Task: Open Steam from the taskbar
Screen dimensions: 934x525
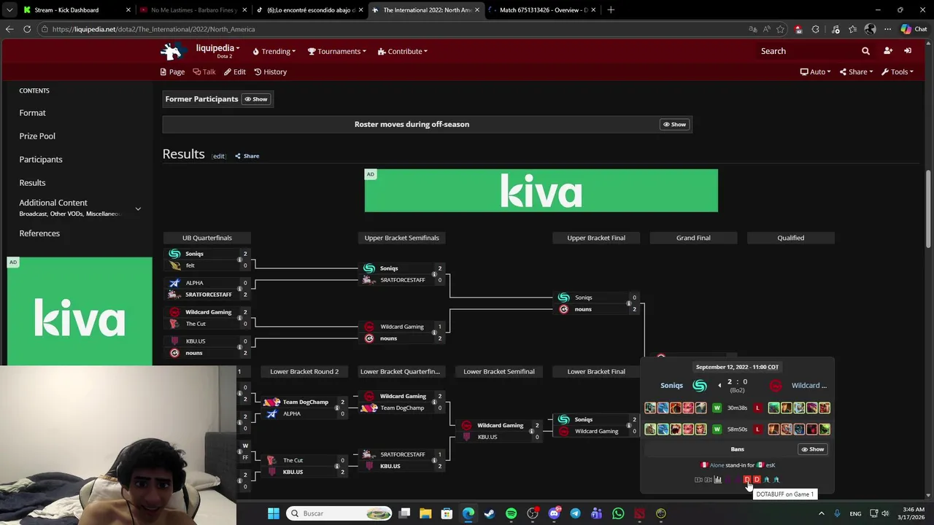Action: [x=490, y=513]
